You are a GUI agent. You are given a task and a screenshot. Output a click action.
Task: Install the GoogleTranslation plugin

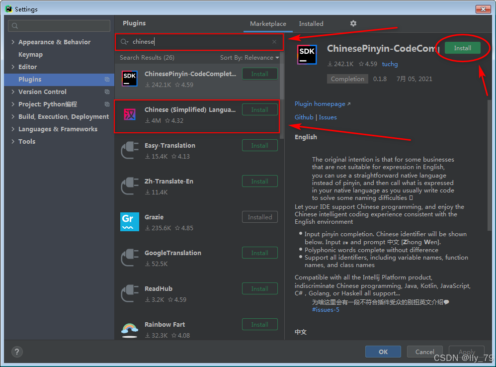pos(260,253)
